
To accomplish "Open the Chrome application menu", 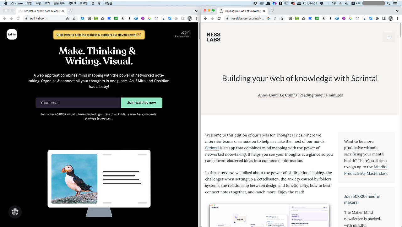I will [17, 3].
